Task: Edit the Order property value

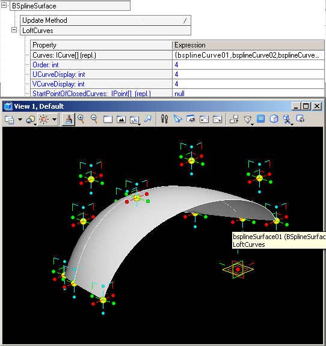Action: [x=248, y=65]
